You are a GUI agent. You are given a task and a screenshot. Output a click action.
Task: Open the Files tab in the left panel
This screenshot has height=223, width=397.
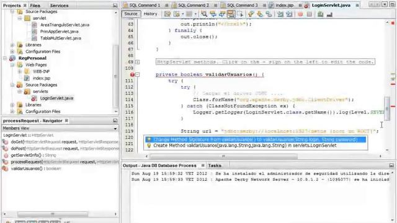pyautogui.click(x=35, y=6)
